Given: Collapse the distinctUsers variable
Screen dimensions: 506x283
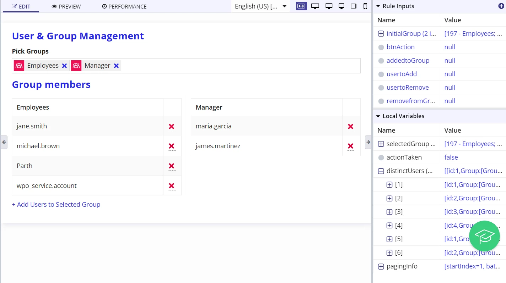Looking at the screenshot, I should coord(381,171).
